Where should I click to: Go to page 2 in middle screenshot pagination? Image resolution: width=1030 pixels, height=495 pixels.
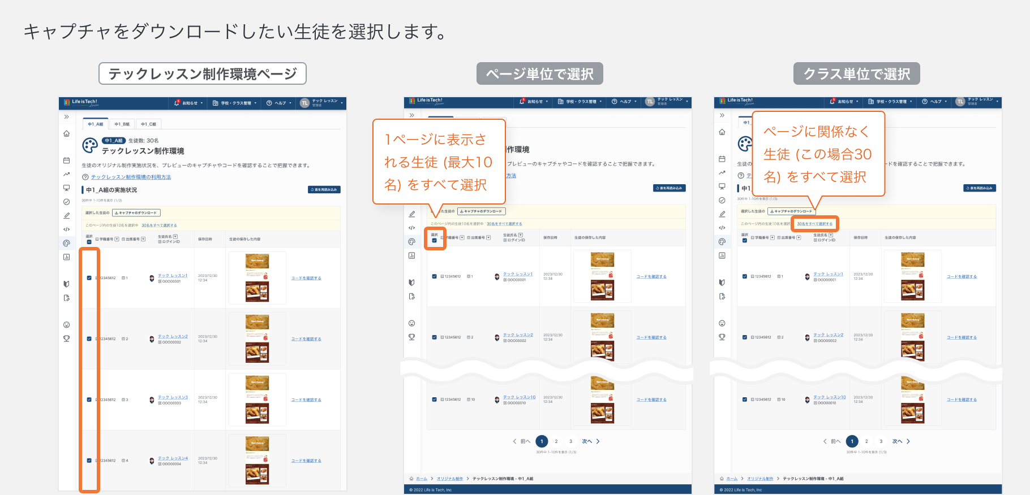coord(556,441)
